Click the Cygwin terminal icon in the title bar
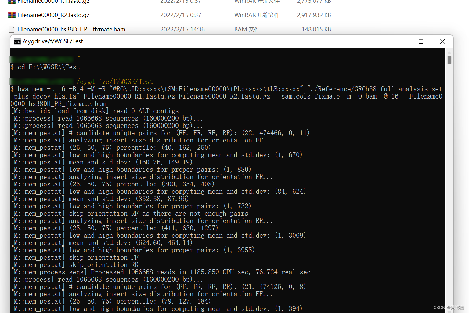This screenshot has height=313, width=469. point(17,41)
